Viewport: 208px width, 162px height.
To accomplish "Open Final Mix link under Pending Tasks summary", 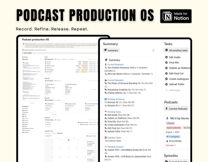I will tap(112, 122).
